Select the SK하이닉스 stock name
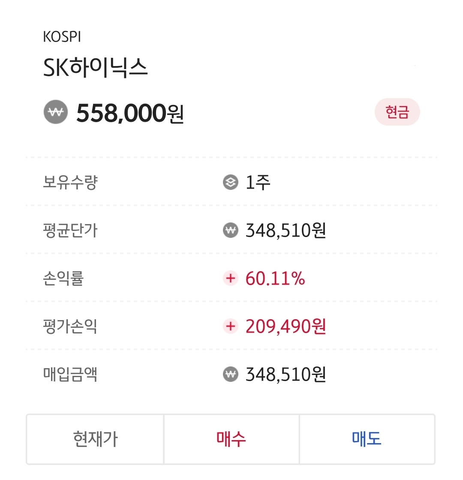Screen dimensions: 463x480 [x=96, y=69]
